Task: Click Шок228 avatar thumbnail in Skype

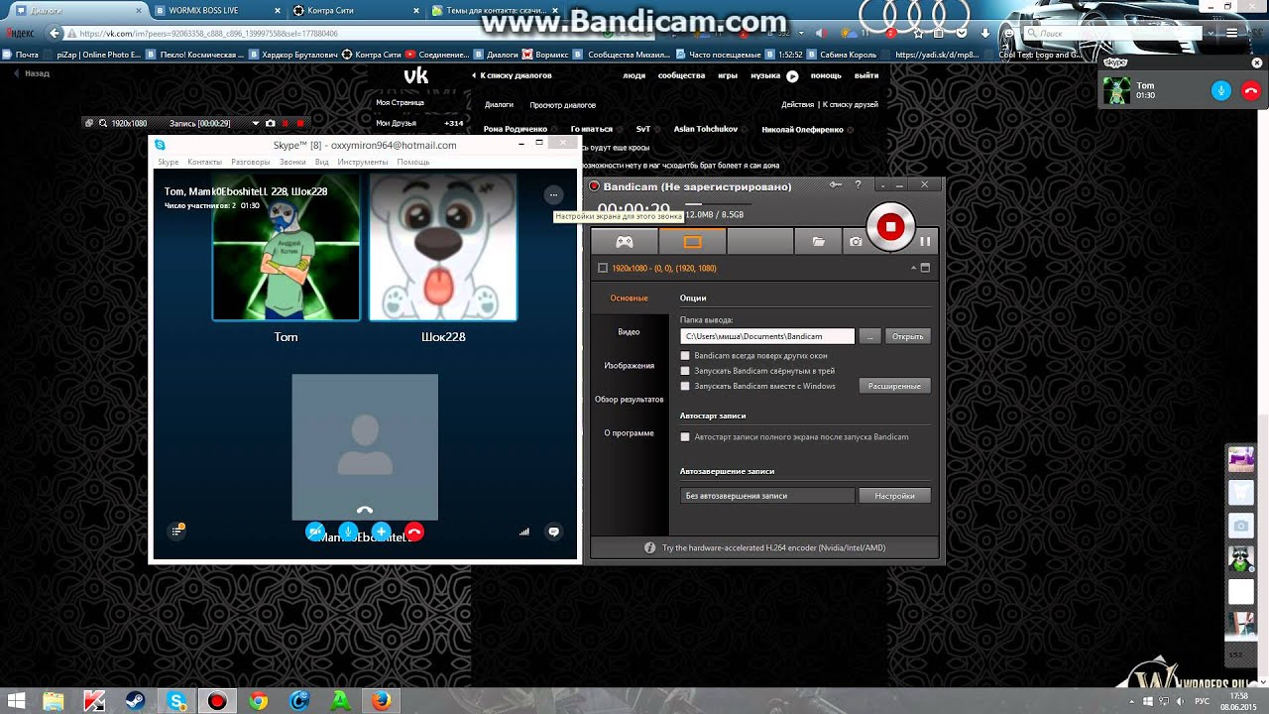Action: [443, 248]
